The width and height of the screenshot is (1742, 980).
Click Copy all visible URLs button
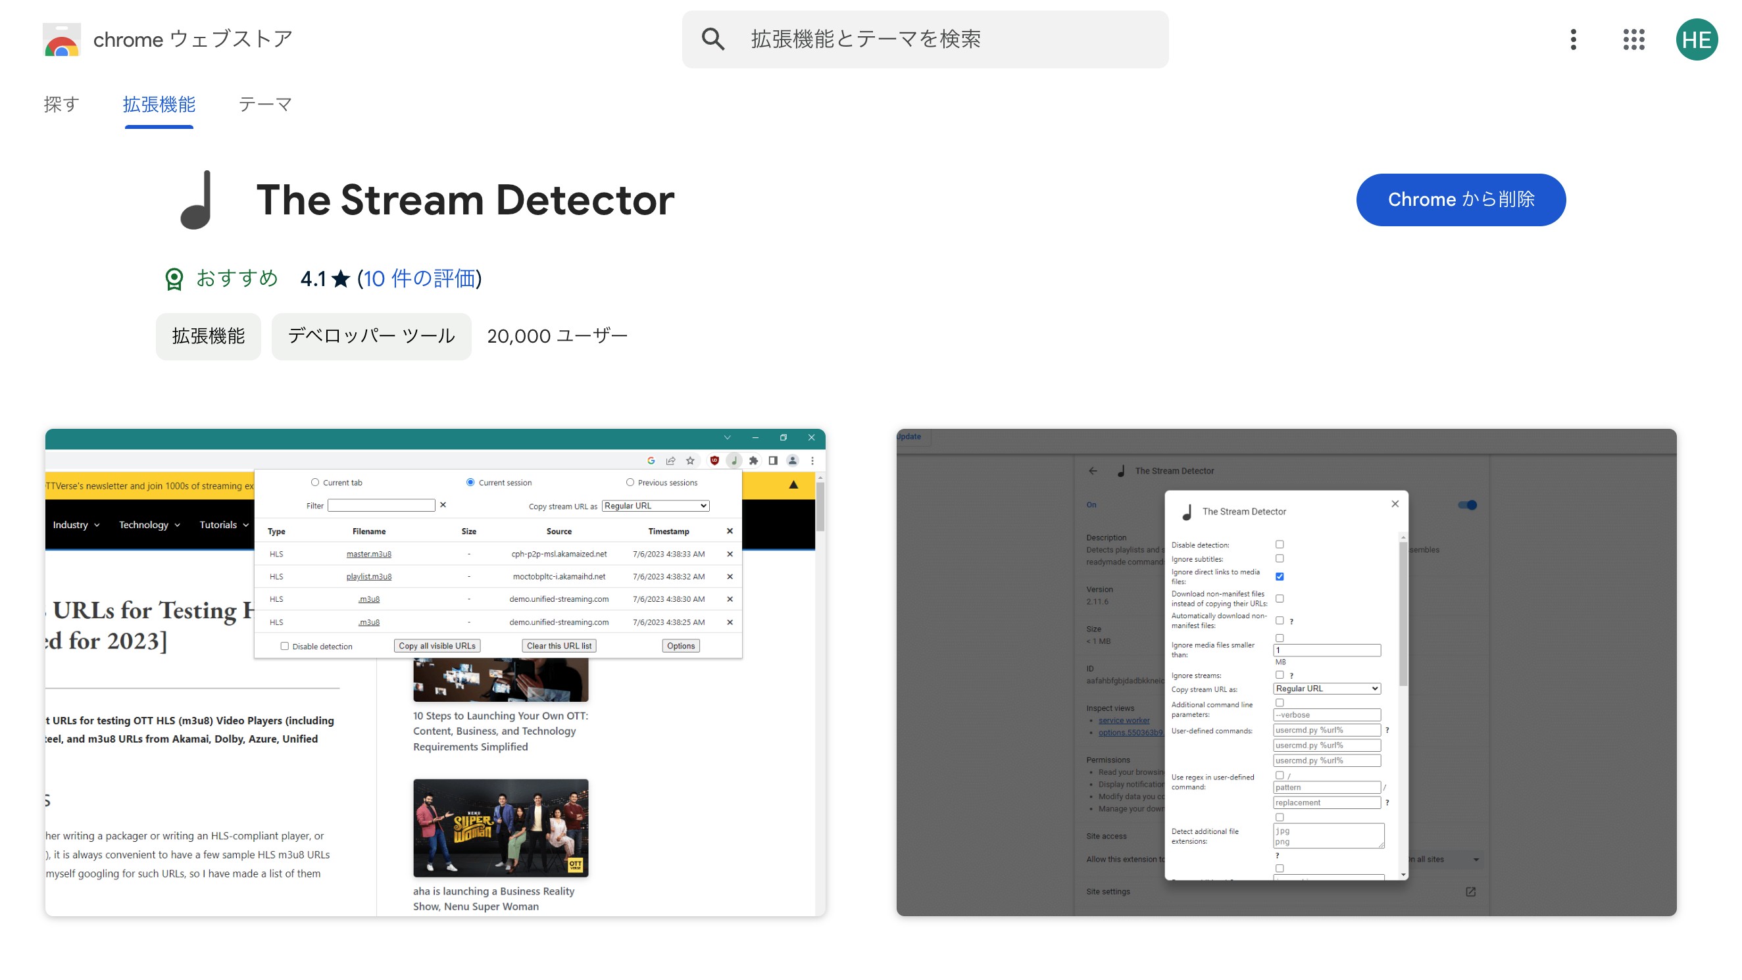[437, 646]
